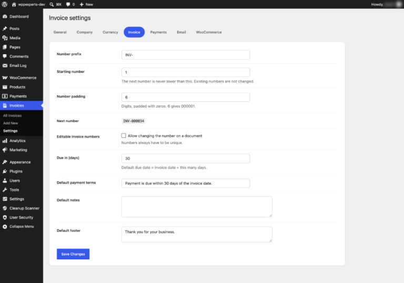
Task: Click the INV-000034 next number value
Action: pyautogui.click(x=134, y=121)
